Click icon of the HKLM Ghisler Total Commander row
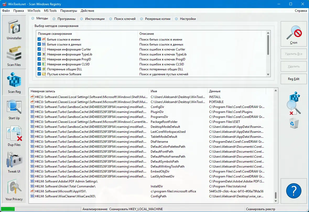Screen dimensions: 309x212 (x=32, y=186)
